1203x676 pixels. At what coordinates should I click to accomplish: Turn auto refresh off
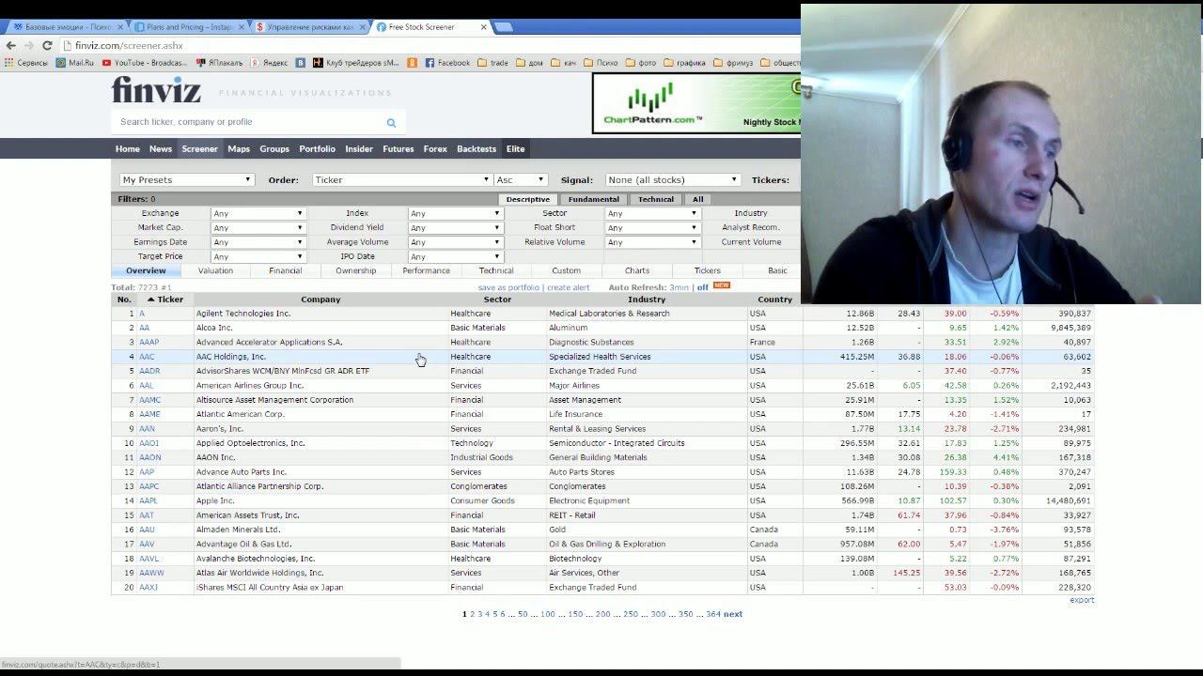tap(703, 287)
